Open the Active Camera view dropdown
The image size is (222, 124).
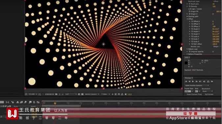point(92,94)
